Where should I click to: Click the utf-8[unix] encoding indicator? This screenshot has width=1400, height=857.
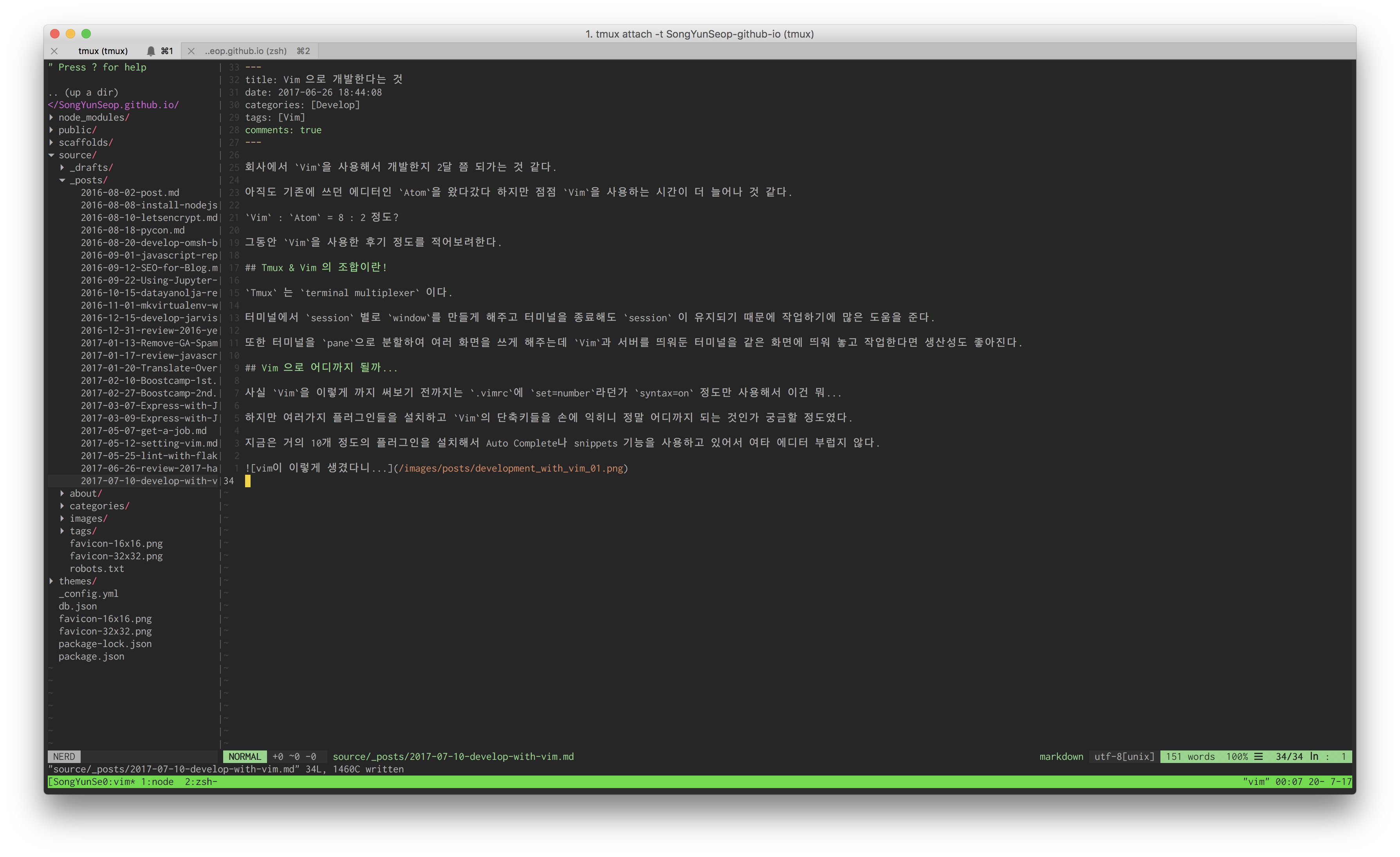[x=1124, y=756]
